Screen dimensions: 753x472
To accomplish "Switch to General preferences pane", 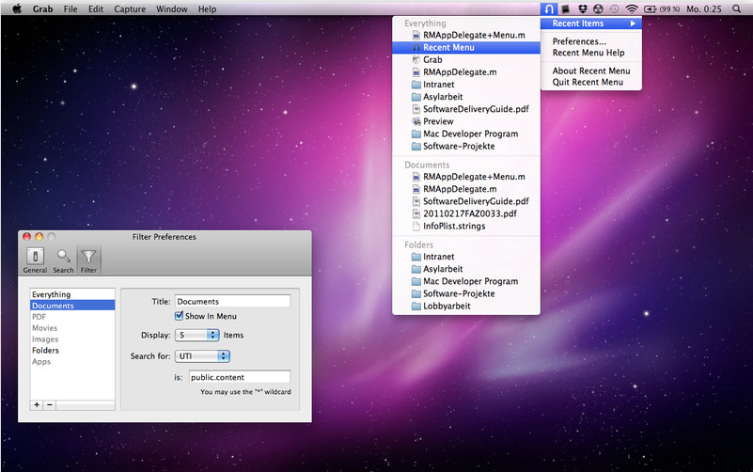I will point(35,260).
